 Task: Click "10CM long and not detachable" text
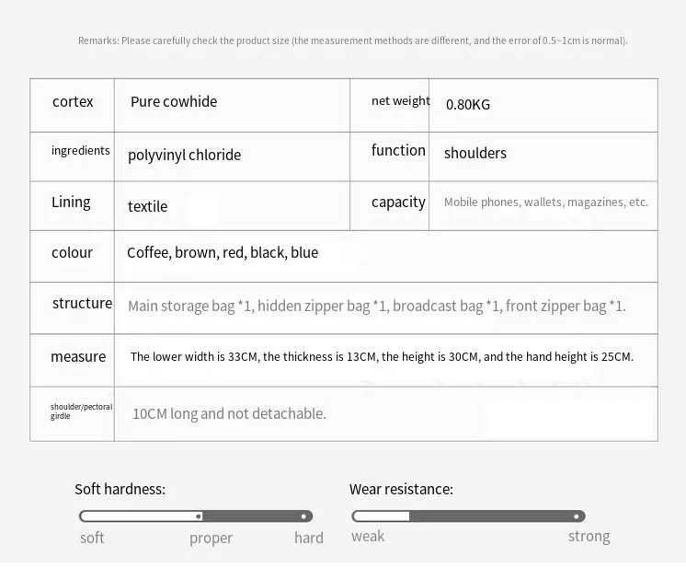click(x=229, y=413)
